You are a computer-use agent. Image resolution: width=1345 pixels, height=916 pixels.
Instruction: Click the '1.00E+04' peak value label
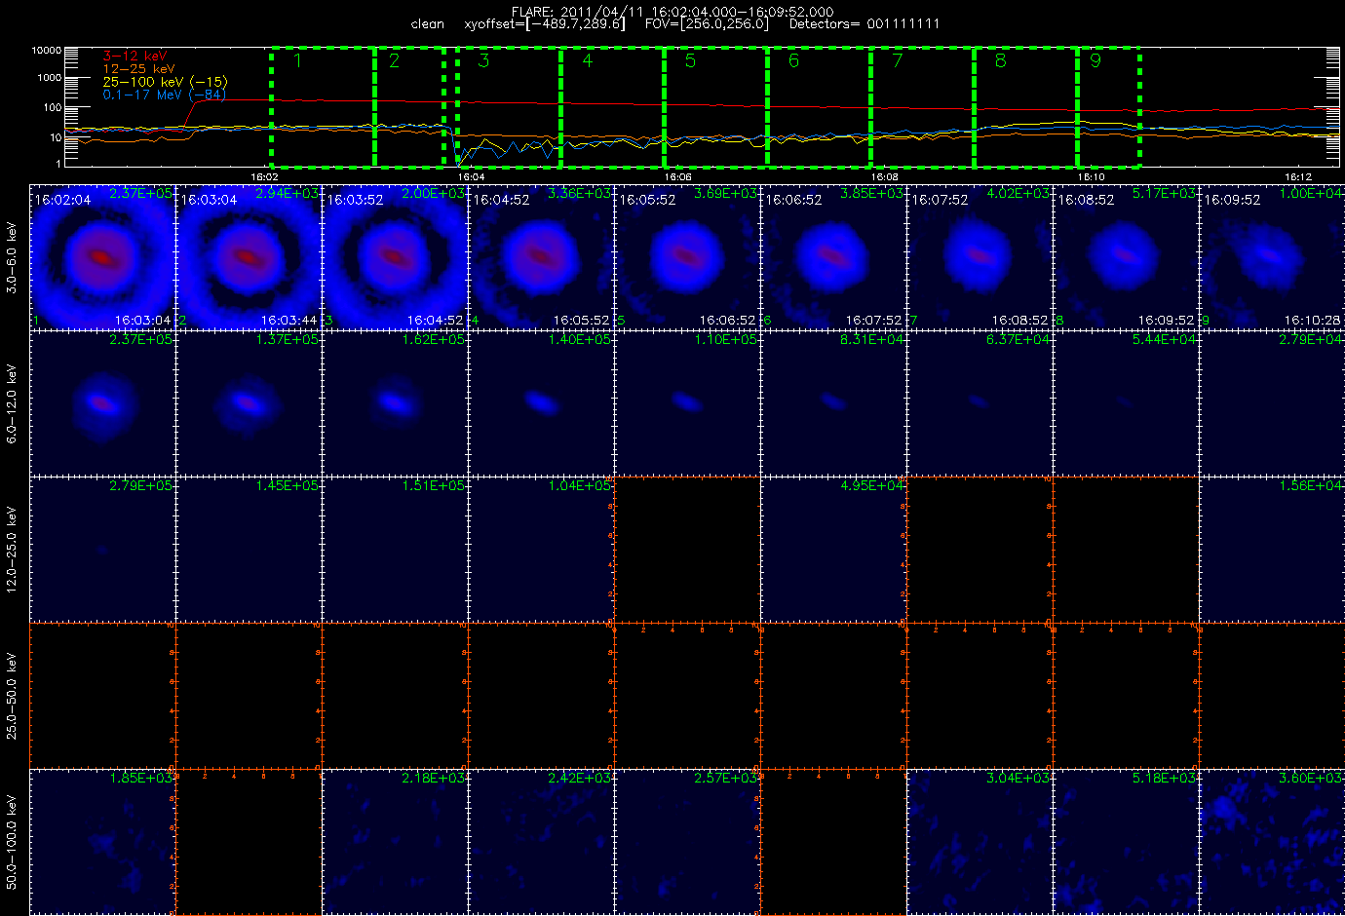[1311, 193]
